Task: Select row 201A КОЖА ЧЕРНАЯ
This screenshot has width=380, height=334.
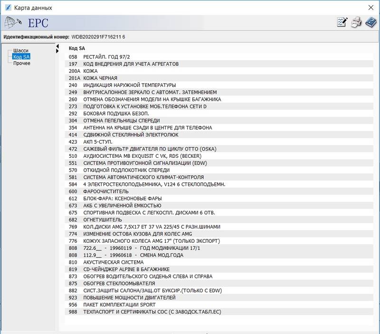Action: point(100,78)
